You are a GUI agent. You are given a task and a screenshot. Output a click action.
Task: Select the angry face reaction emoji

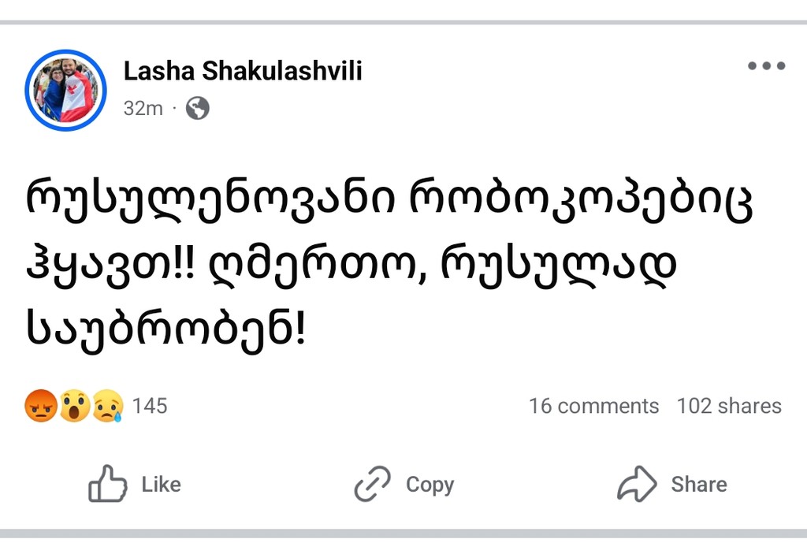click(40, 405)
